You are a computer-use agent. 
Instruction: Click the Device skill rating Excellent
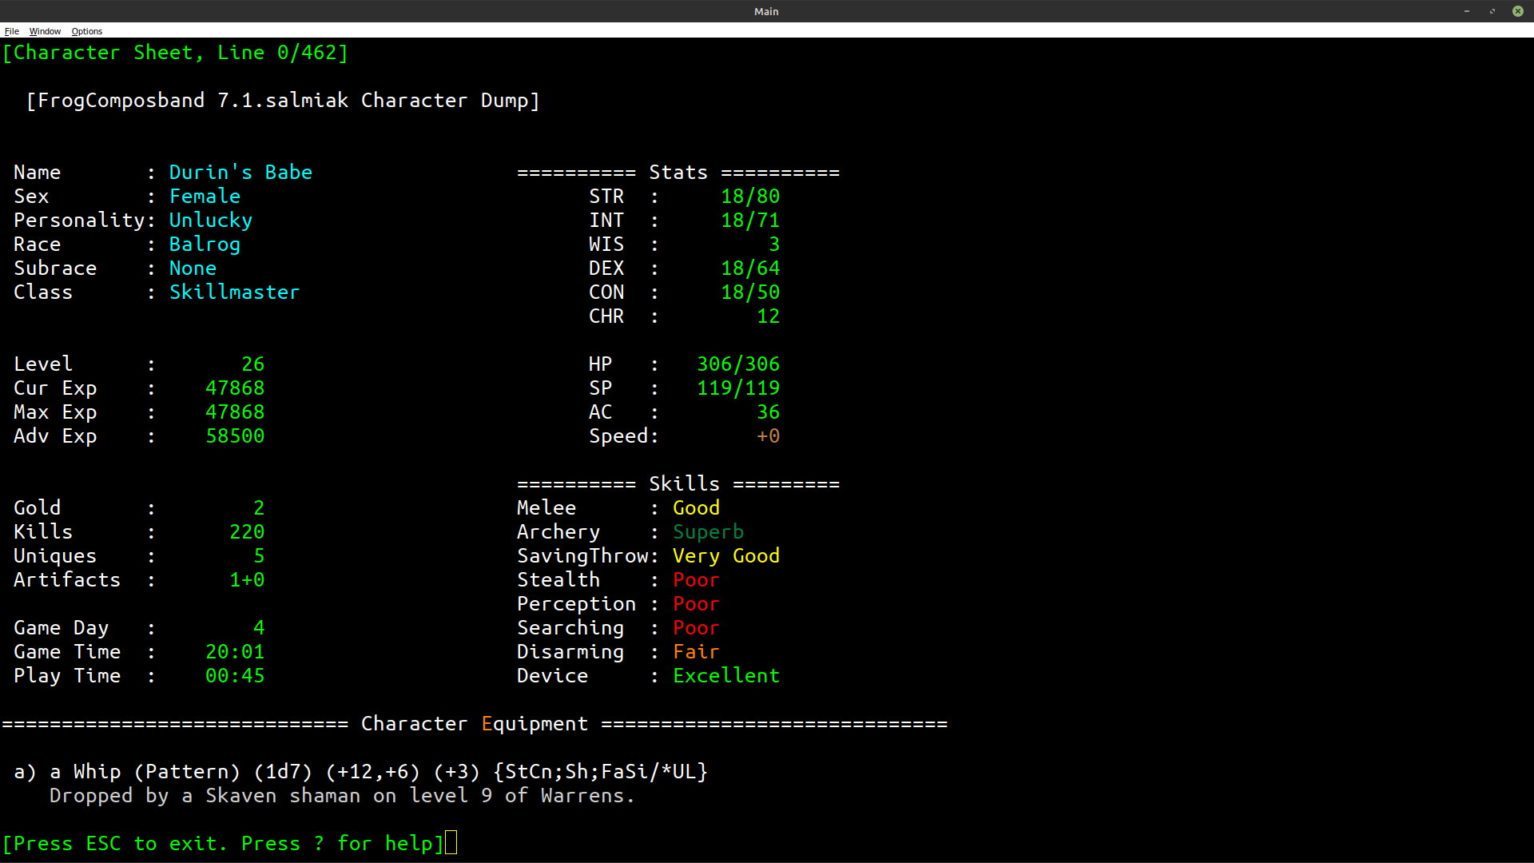pyautogui.click(x=725, y=676)
